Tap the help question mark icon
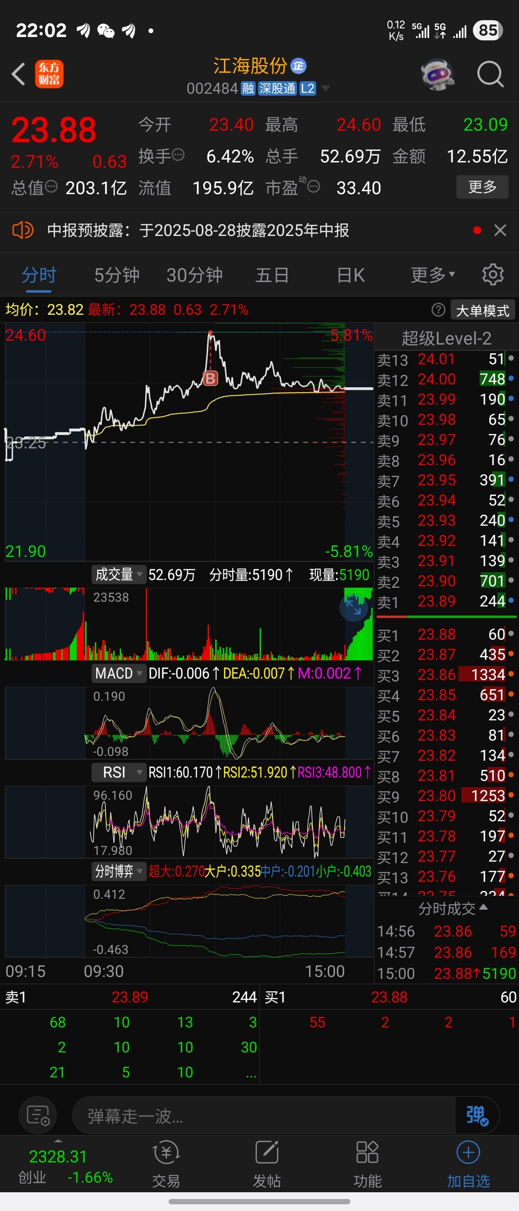The image size is (519, 1211). point(438,310)
